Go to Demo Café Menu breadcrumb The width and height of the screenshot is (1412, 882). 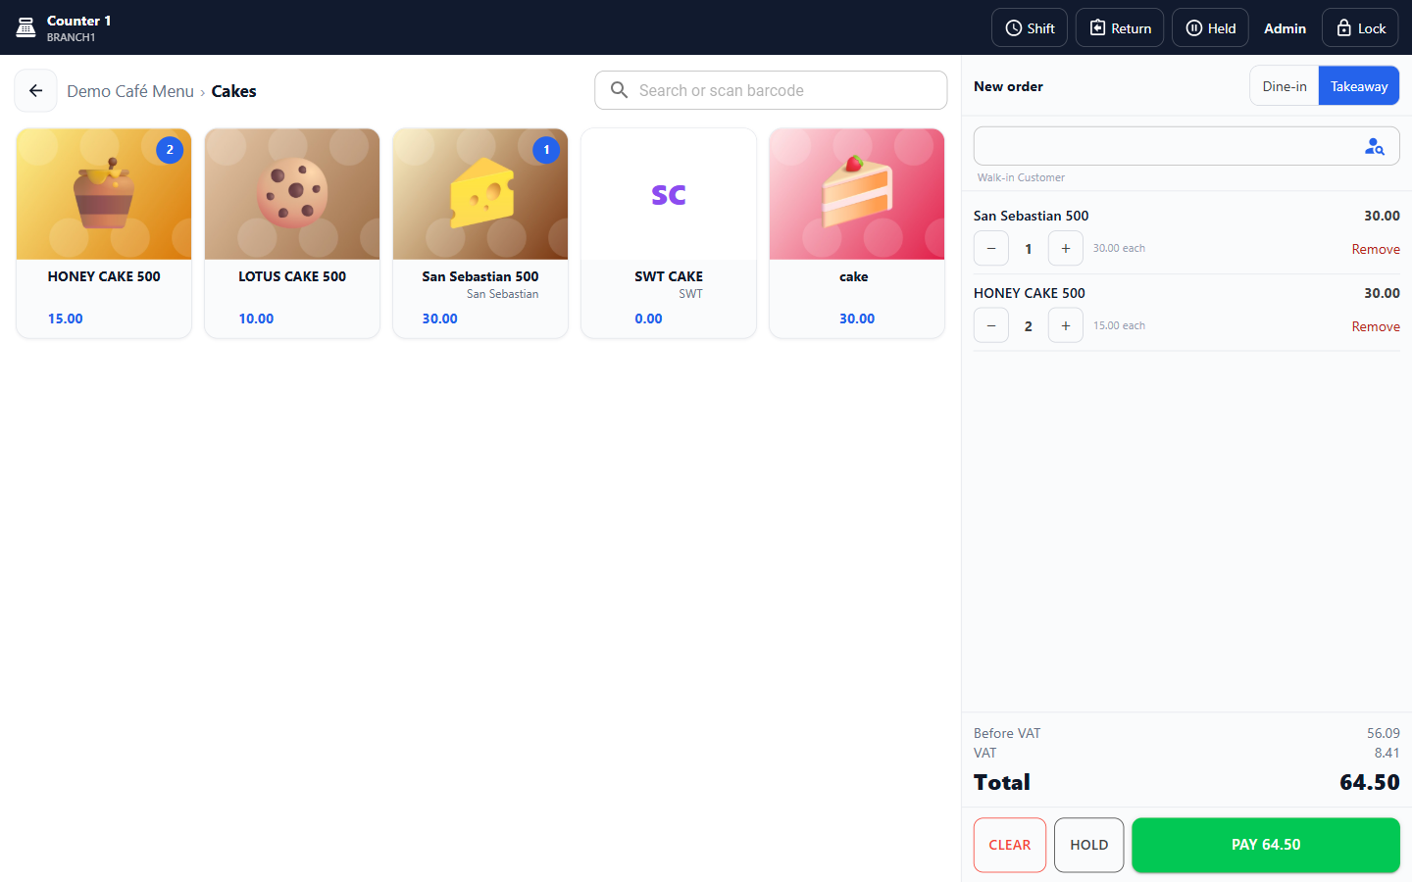130,91
